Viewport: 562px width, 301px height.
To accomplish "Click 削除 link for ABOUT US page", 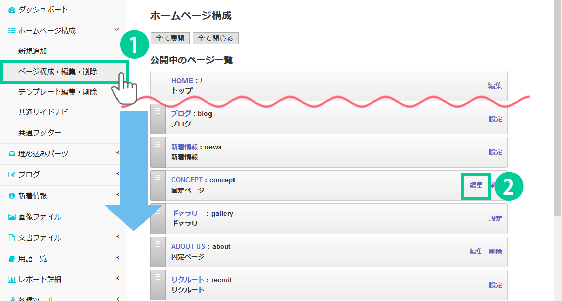I will point(496,251).
